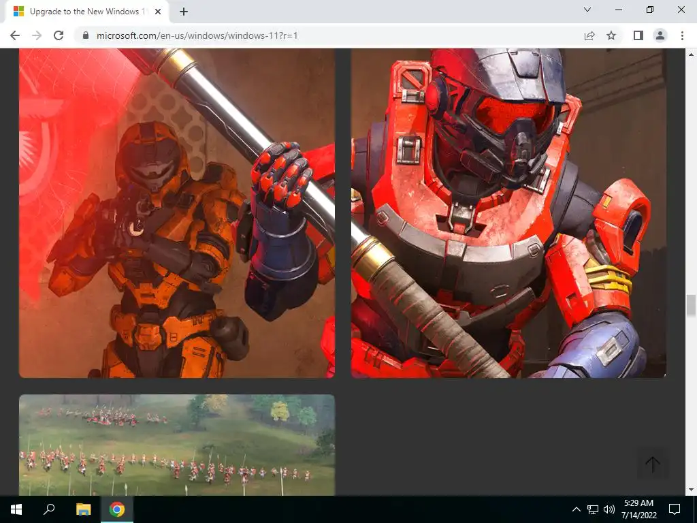Open the clock showing 5:29 AM
Viewport: 697px width, 523px height.
638,509
